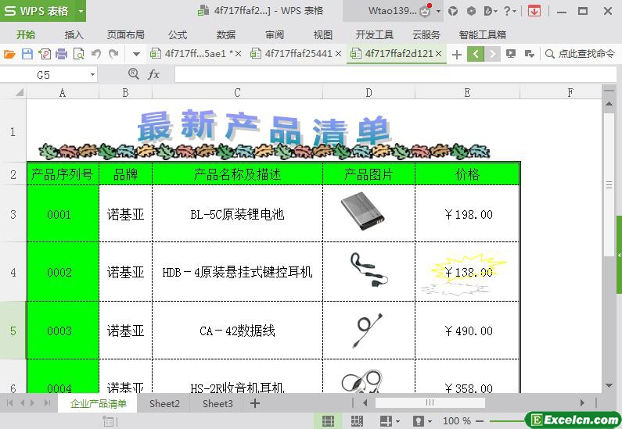This screenshot has height=429, width=622.
Task: Select the Sheet3 tab
Action: [x=218, y=404]
